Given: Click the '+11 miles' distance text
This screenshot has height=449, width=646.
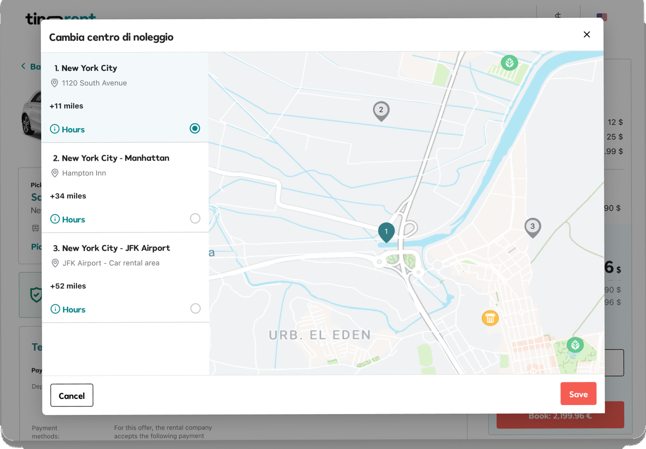Looking at the screenshot, I should pyautogui.click(x=66, y=106).
